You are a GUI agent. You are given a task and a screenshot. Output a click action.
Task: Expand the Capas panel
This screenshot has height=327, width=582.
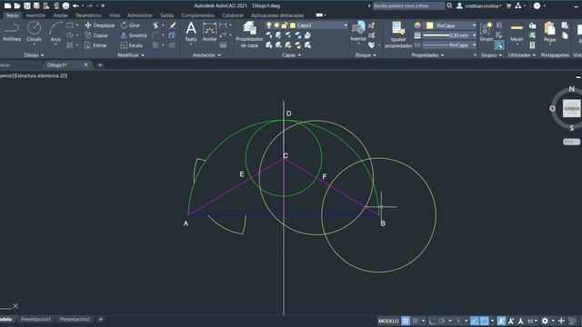pos(291,54)
